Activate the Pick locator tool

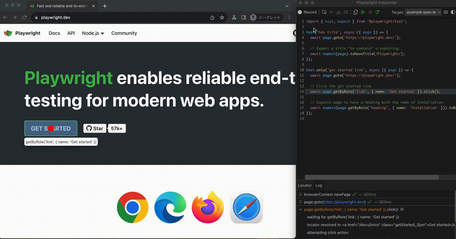click(x=324, y=12)
